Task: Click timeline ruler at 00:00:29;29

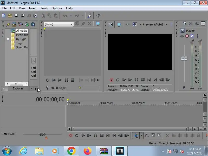Action: [x=106, y=103]
